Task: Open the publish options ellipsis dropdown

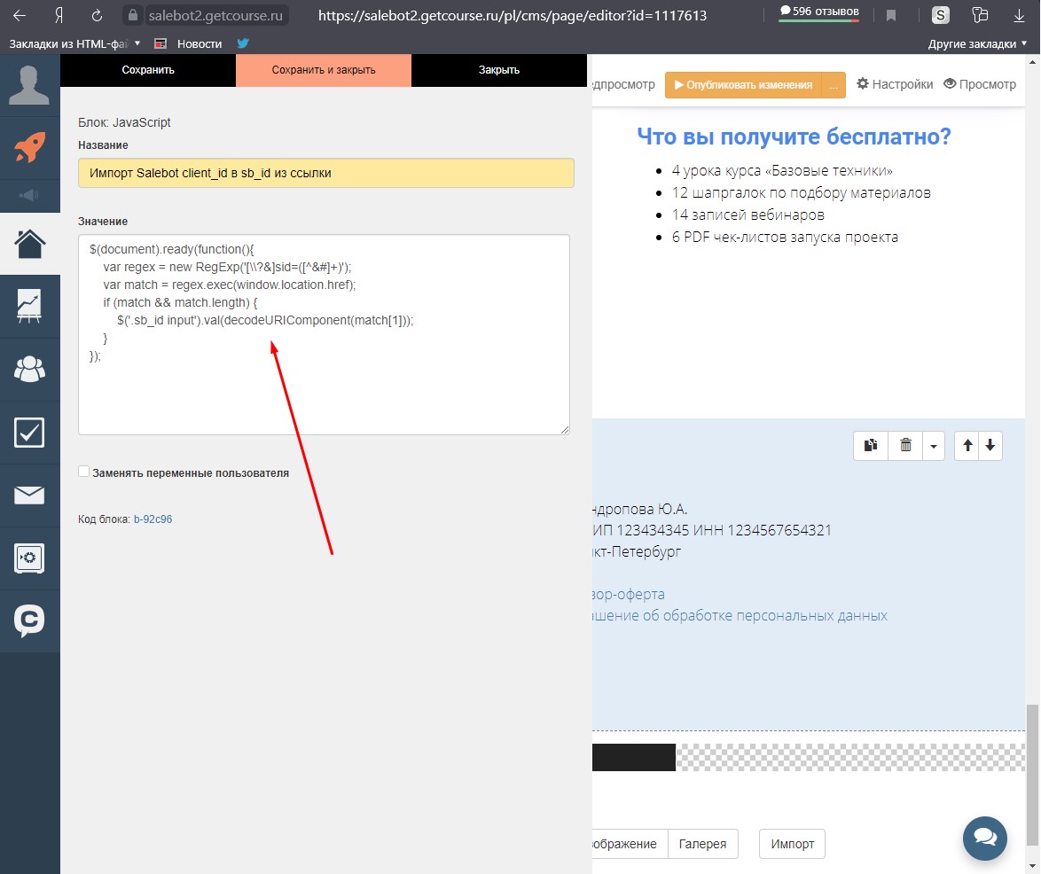Action: 834,85
